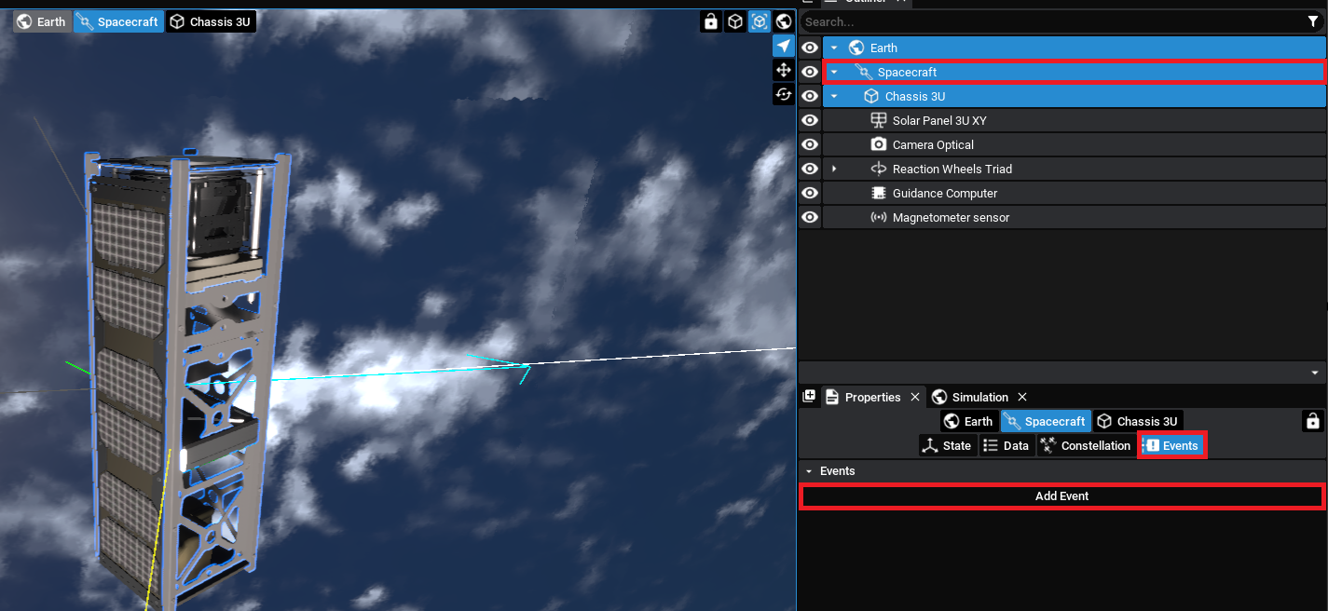1328x611 pixels.
Task: Activate the move gizmo tool
Action: (x=783, y=71)
